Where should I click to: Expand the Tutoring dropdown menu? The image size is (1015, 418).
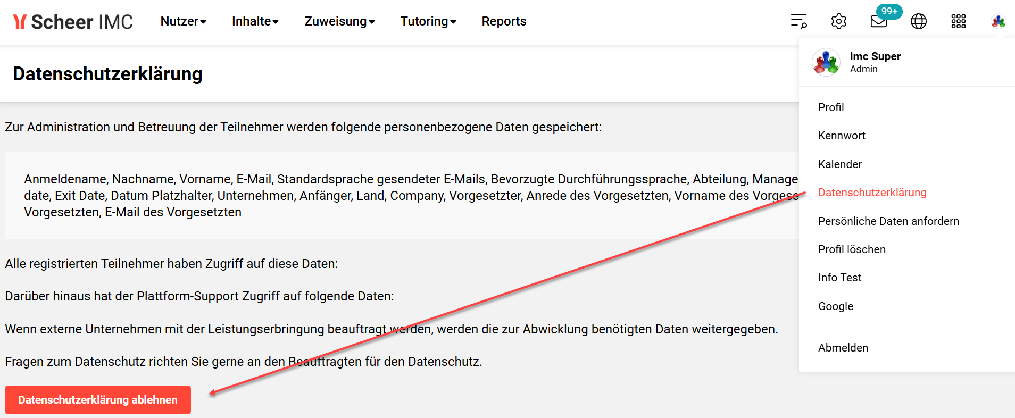click(x=428, y=21)
